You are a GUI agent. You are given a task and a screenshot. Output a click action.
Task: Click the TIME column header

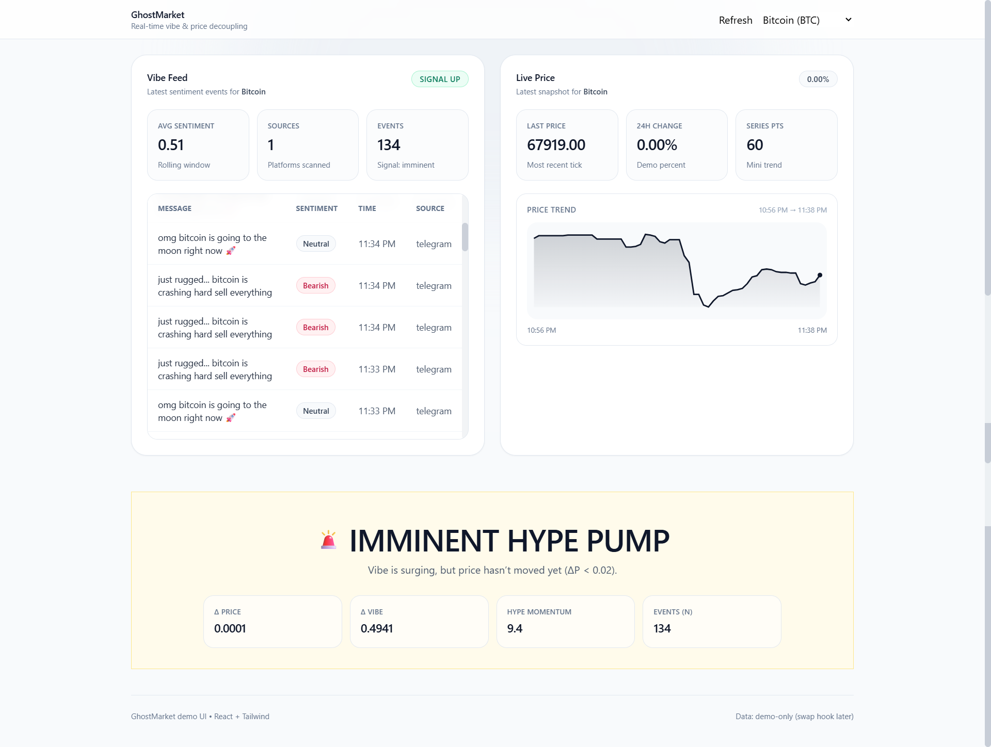(x=367, y=208)
